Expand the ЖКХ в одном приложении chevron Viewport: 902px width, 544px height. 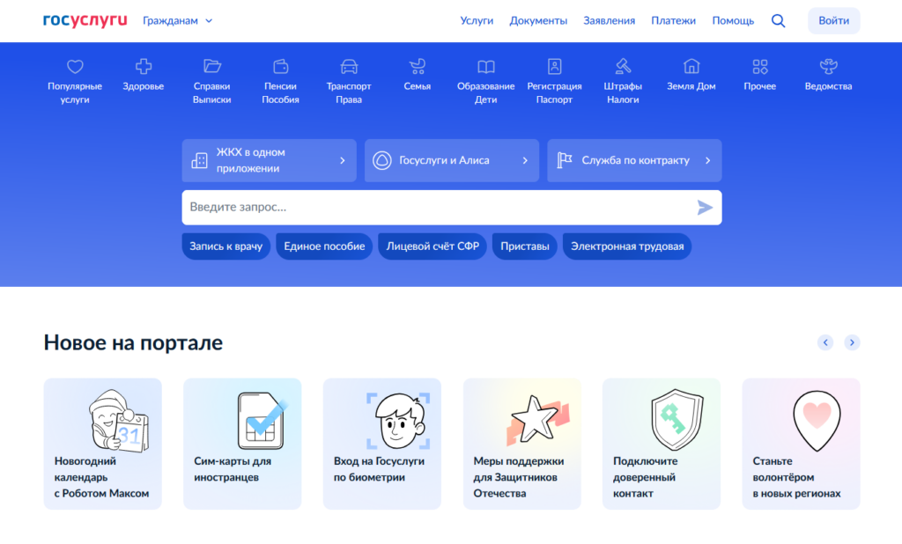343,160
